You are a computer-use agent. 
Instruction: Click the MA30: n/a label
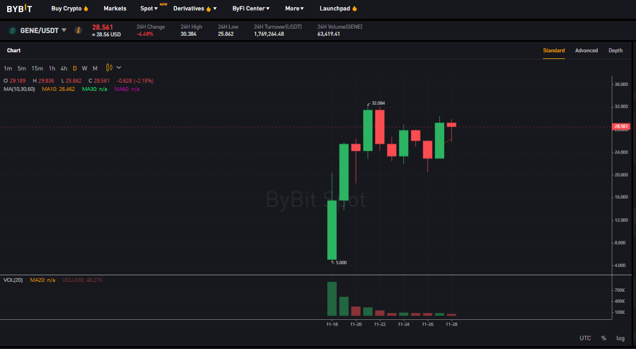click(94, 89)
